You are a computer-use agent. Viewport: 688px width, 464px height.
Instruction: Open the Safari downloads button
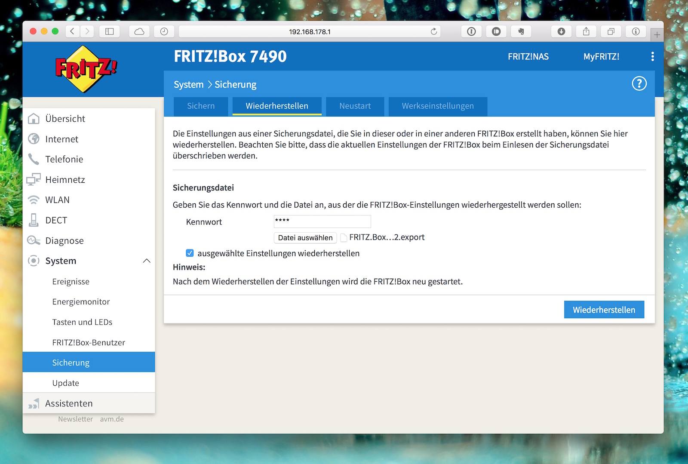pos(561,31)
